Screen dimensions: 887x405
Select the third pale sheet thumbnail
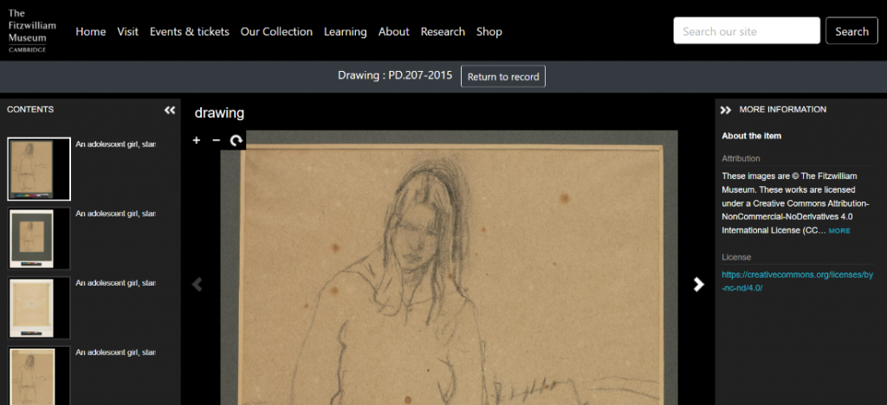[x=39, y=307]
